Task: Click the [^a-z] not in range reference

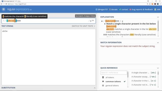Action: pos(144,85)
